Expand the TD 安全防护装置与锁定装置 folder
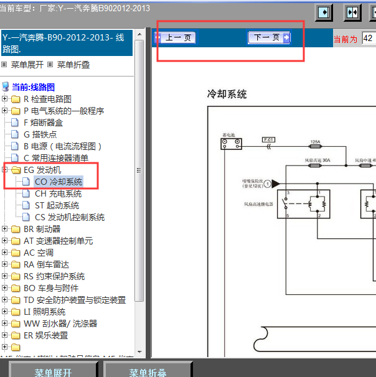The image size is (376, 377). 4,300
